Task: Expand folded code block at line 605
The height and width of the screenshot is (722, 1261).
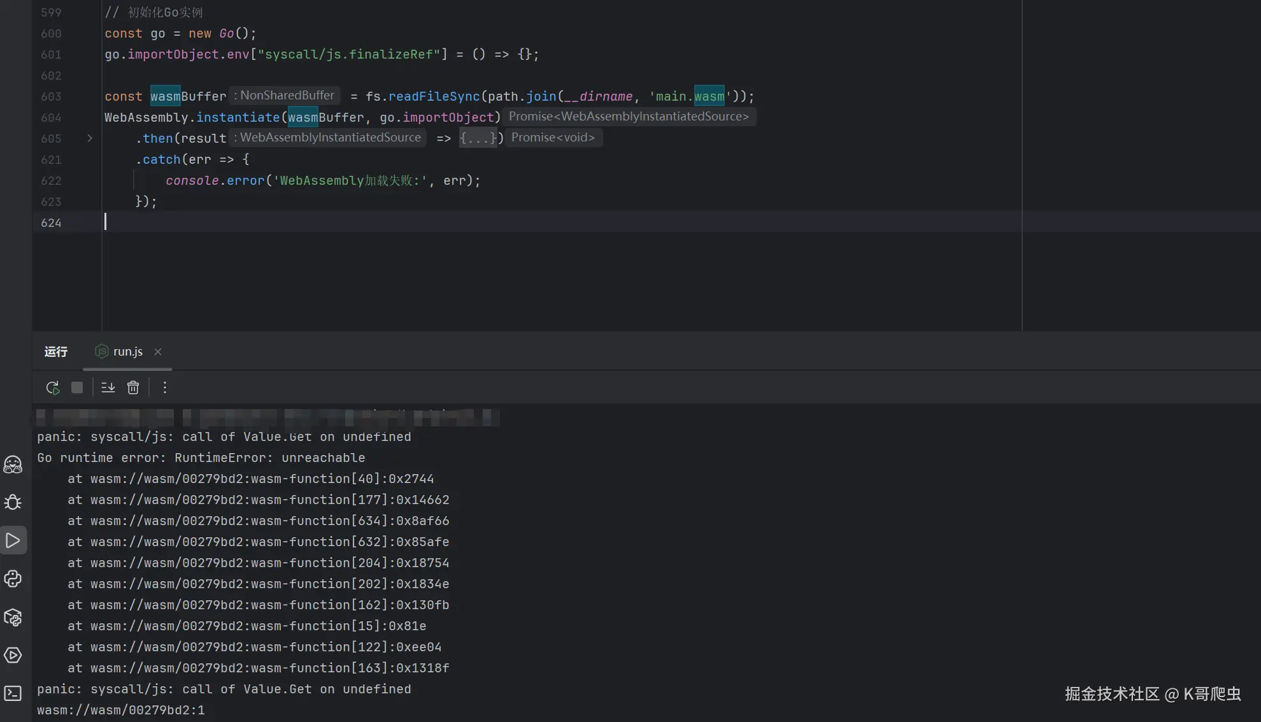Action: click(x=90, y=138)
